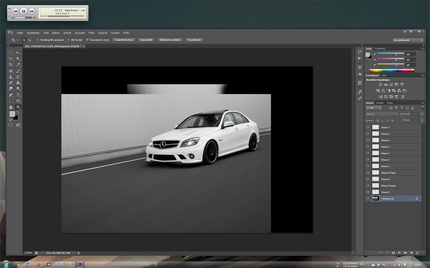Viewport: 430px width, 268px height.
Task: Select the Lasso tool
Action: point(11,59)
